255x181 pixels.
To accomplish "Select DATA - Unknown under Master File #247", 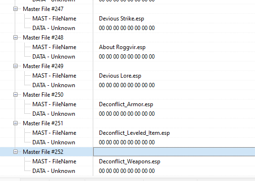I will (x=54, y=28).
